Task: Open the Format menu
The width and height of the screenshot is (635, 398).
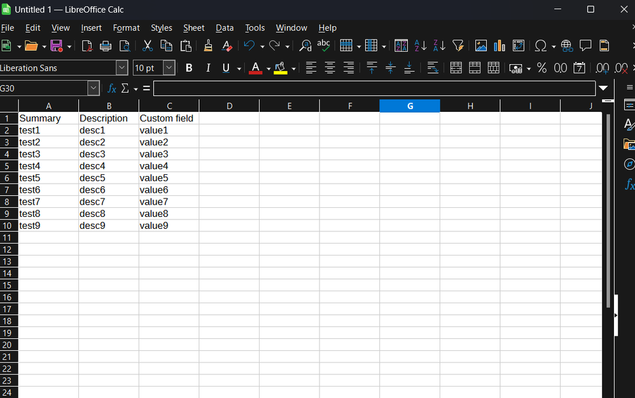Action: (127, 28)
